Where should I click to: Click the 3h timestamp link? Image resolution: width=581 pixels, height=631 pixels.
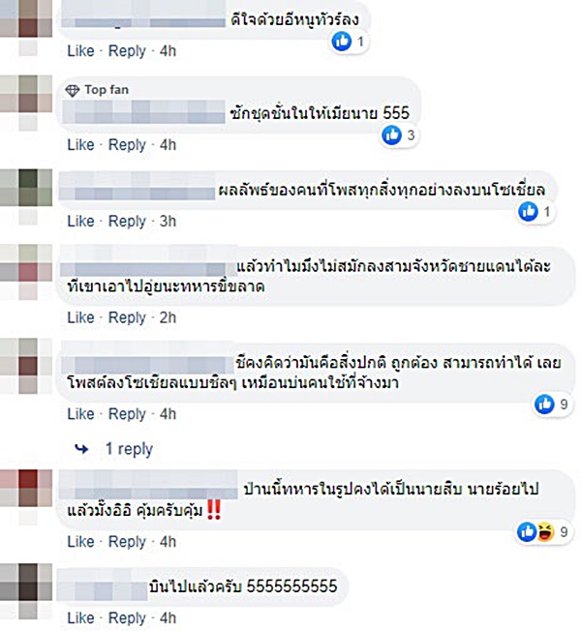168,222
